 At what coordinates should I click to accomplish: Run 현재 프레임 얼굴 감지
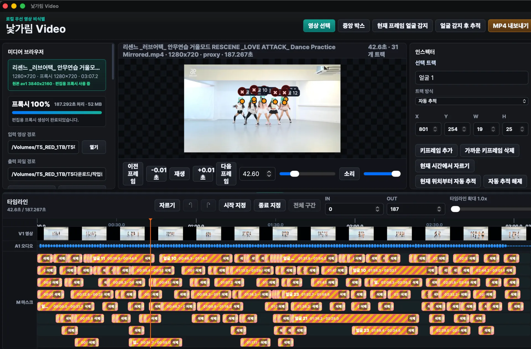point(402,26)
